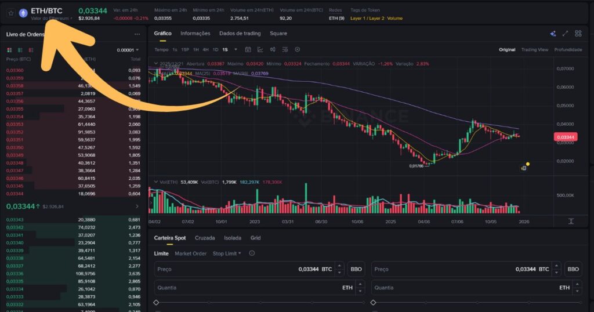Open technical indicators chart icon

[260, 50]
